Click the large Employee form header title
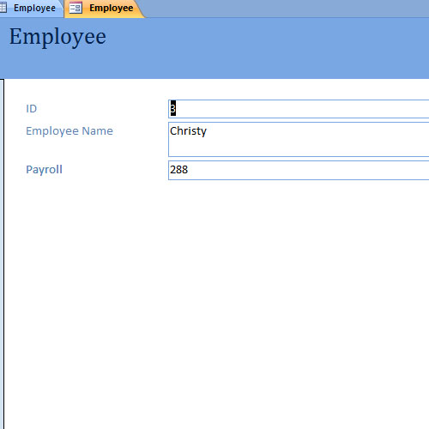 (x=57, y=37)
